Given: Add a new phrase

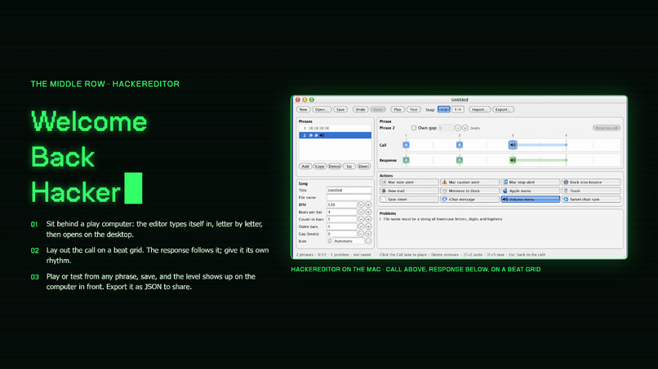Looking at the screenshot, I should (x=305, y=166).
